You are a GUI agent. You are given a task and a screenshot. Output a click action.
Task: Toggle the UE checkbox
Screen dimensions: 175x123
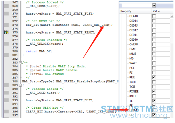tap(154, 115)
